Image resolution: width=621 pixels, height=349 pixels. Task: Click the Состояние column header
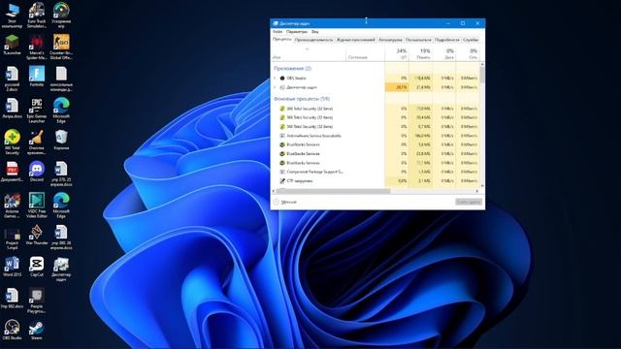[x=365, y=54]
